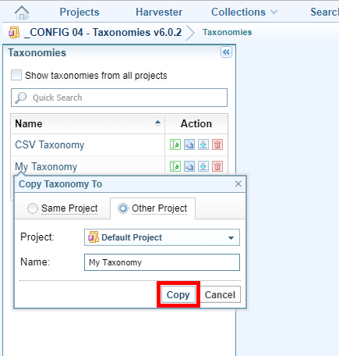The width and height of the screenshot is (339, 356).
Task: Rename My Taxonomy using its green icon
Action: [x=175, y=166]
